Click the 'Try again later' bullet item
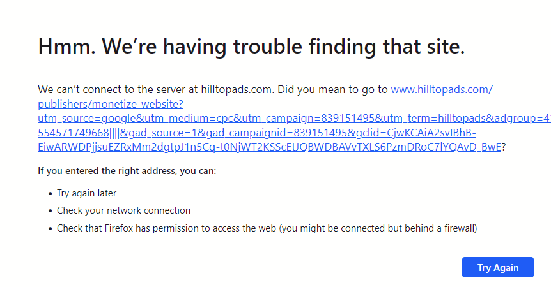551x287 pixels. coord(86,193)
